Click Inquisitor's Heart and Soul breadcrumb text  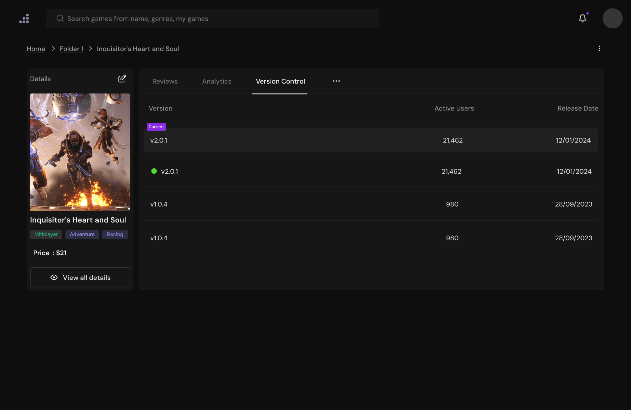tap(138, 49)
